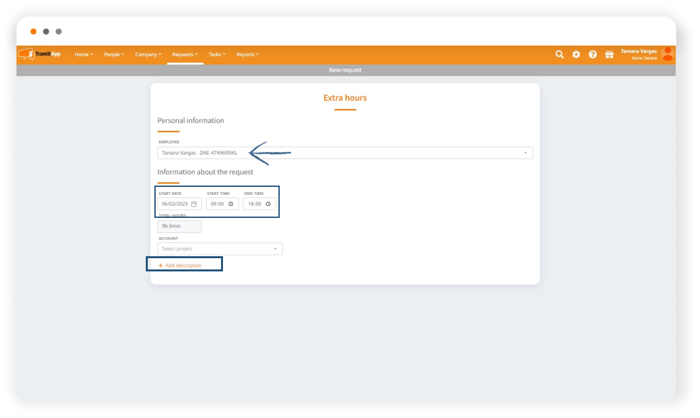The width and height of the screenshot is (700, 418).
Task: Click the help question mark icon
Action: point(592,54)
